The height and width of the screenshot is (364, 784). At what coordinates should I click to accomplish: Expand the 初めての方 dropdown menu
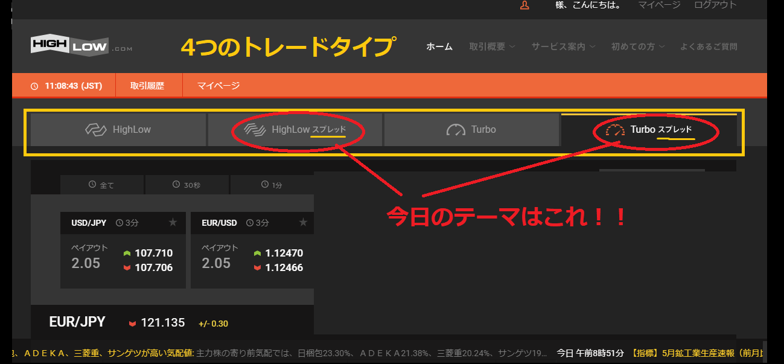[x=637, y=46]
